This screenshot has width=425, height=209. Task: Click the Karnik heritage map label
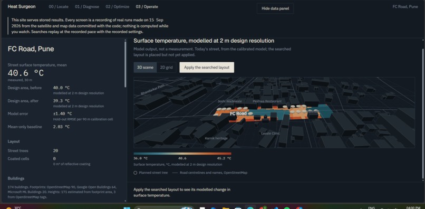tap(216, 138)
